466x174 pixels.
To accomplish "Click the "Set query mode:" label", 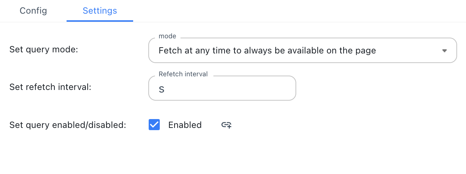I will click(x=44, y=49).
